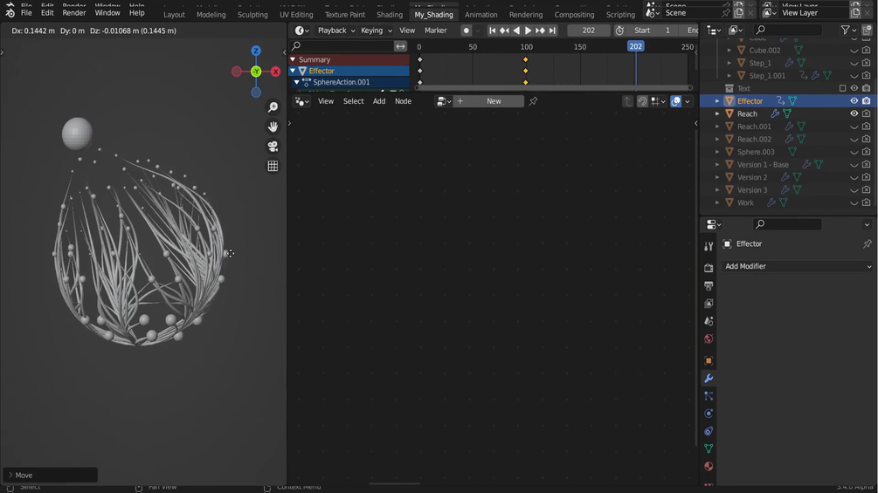Open the Playback dropdown menu
Image resolution: width=878 pixels, height=493 pixels.
pyautogui.click(x=336, y=31)
